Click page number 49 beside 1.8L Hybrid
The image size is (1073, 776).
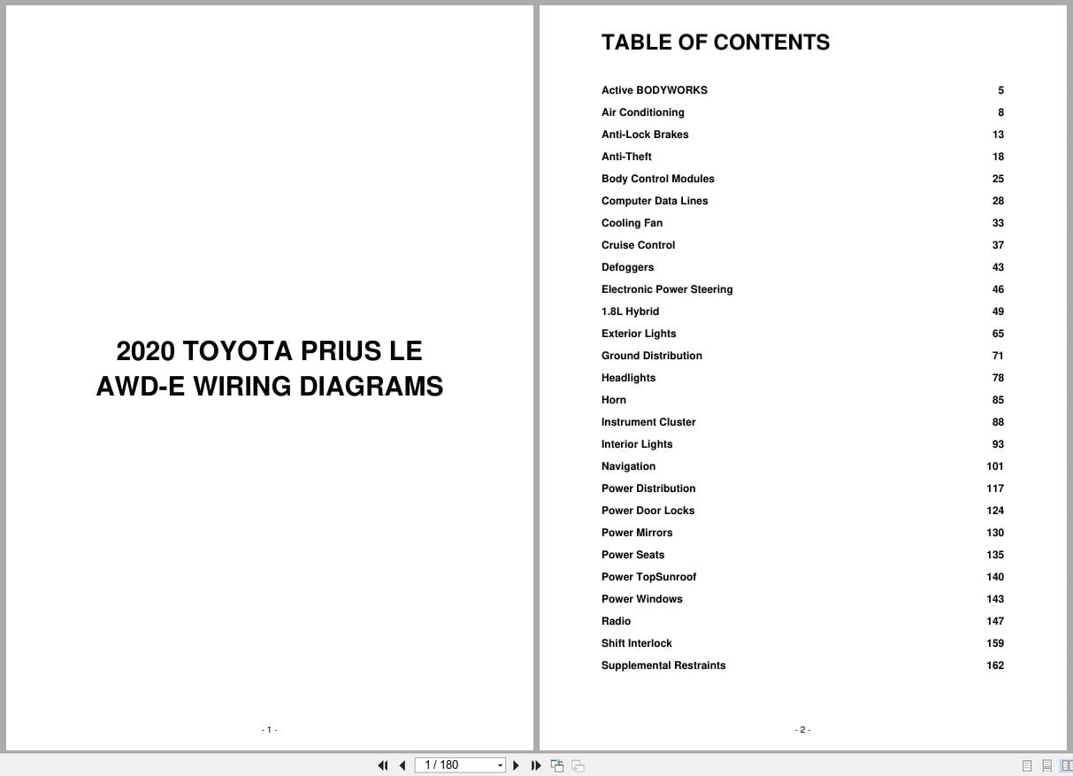coord(998,311)
